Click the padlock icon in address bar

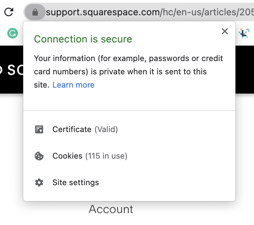pyautogui.click(x=35, y=12)
